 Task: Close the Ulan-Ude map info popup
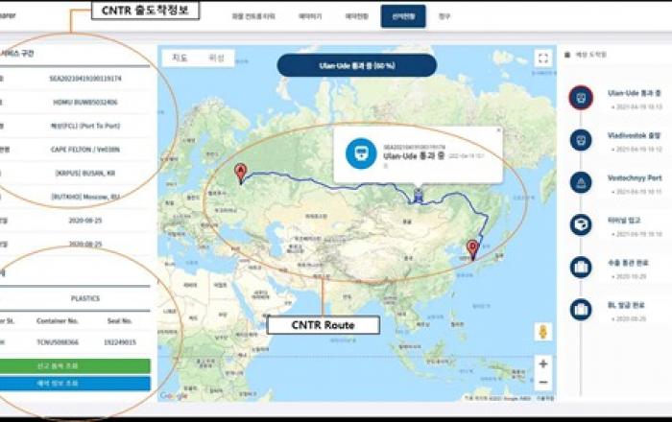pos(498,130)
